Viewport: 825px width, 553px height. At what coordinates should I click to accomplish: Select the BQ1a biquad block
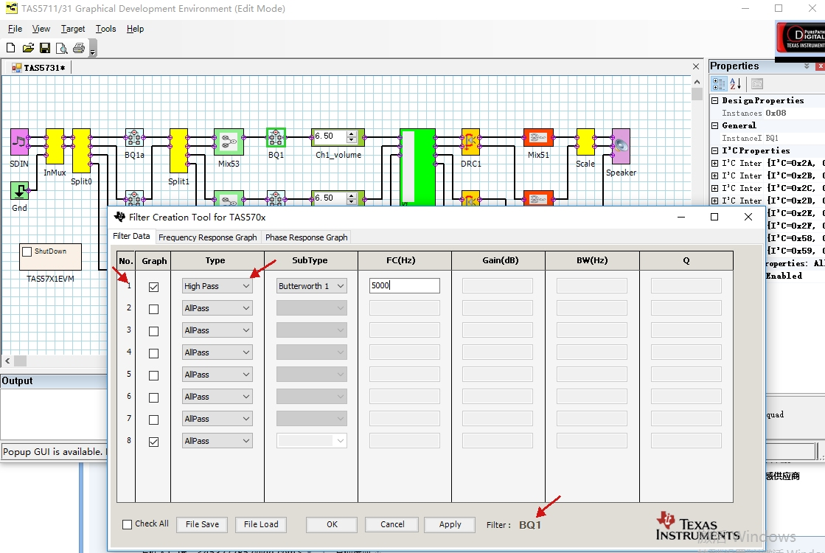[134, 138]
